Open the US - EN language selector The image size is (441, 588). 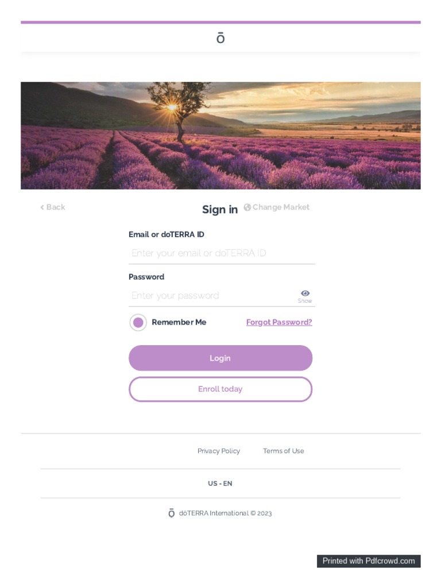coord(220,483)
